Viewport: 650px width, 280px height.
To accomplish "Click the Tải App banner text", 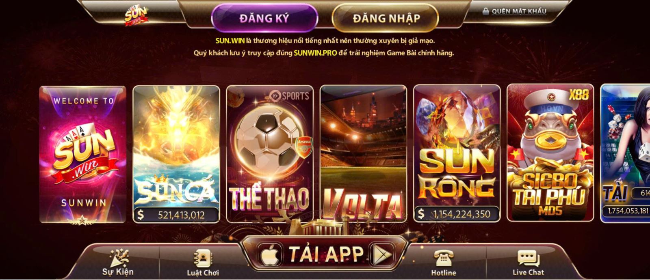I will pos(326,254).
